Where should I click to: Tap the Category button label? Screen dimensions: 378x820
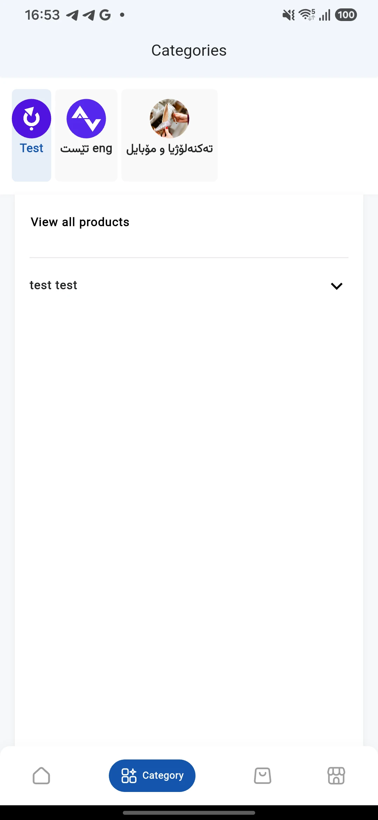click(x=163, y=775)
